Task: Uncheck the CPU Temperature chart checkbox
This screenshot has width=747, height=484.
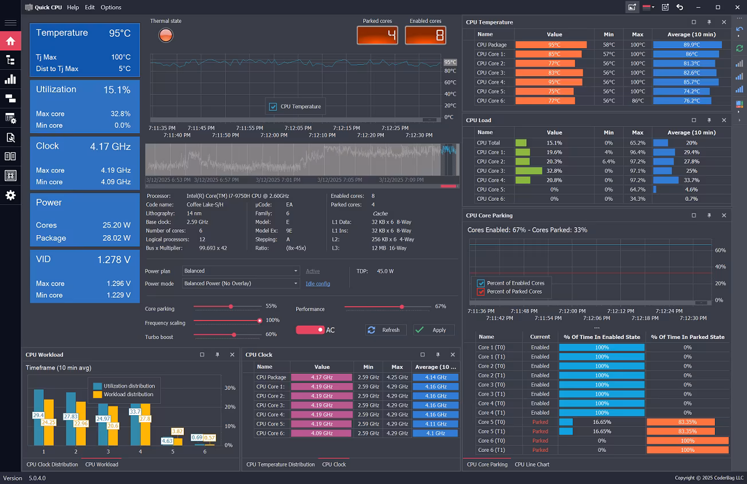Action: (273, 106)
